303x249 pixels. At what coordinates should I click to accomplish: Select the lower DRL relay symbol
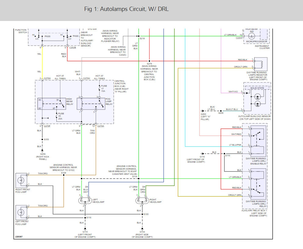(258, 184)
